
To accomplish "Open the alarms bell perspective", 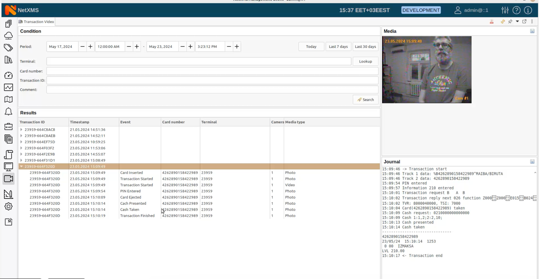I will 8,112.
